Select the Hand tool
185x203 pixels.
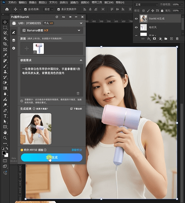pos(5,132)
